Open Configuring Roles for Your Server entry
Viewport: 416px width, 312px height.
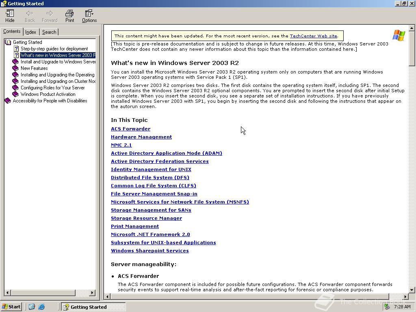[52, 88]
